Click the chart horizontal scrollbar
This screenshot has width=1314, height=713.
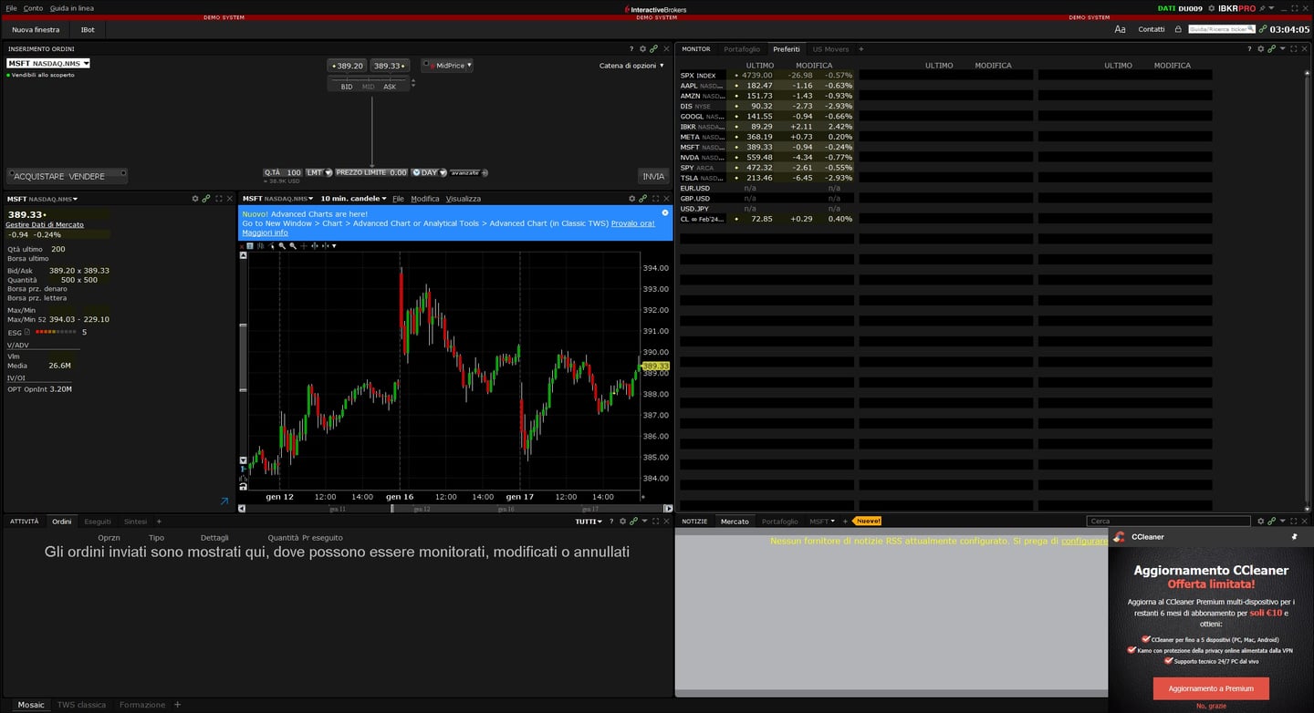(455, 509)
